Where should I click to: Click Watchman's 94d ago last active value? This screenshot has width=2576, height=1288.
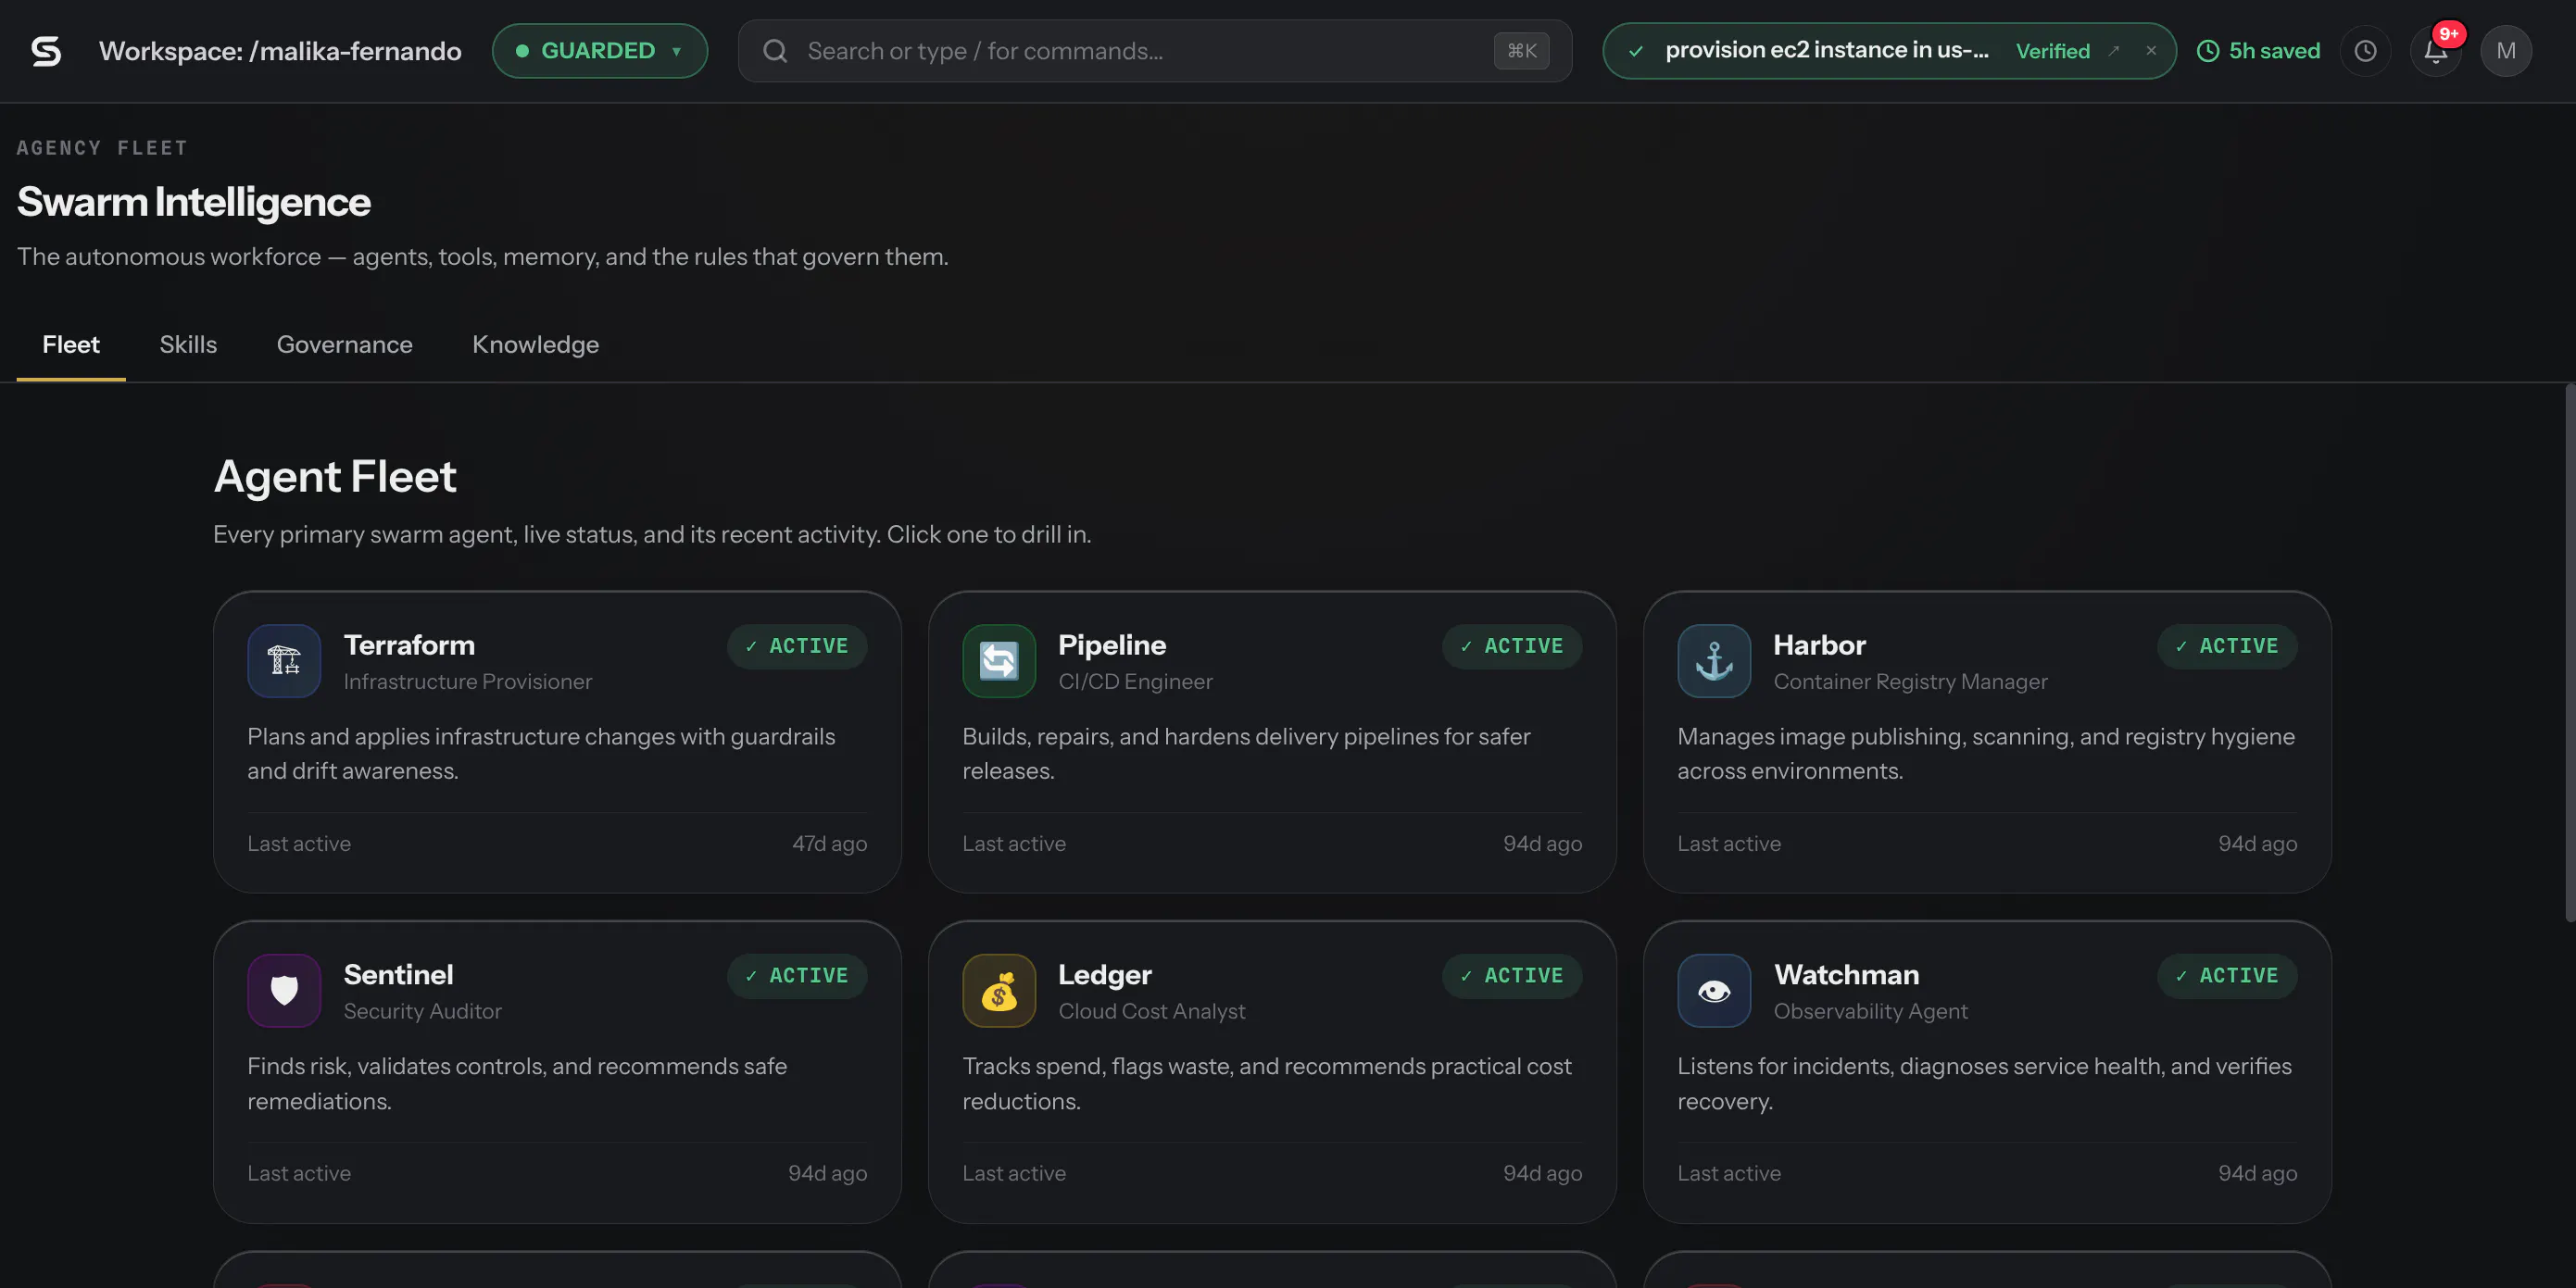pos(2258,1173)
